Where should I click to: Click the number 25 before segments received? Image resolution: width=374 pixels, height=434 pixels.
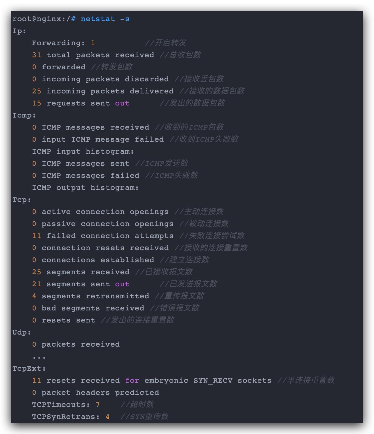click(36, 272)
